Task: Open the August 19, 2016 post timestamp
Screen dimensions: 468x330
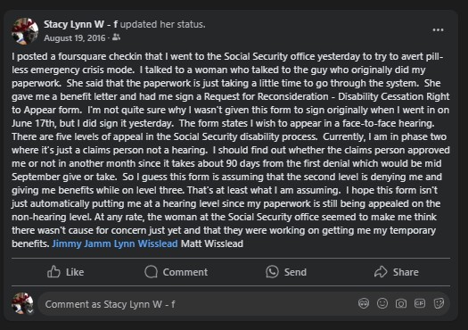Action: [75, 38]
